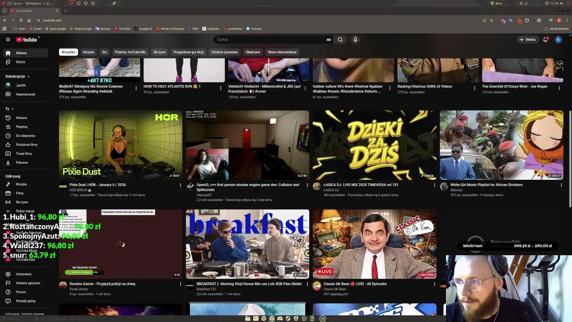Open Pixie Dust HÖR video thumbnail

coord(121,145)
